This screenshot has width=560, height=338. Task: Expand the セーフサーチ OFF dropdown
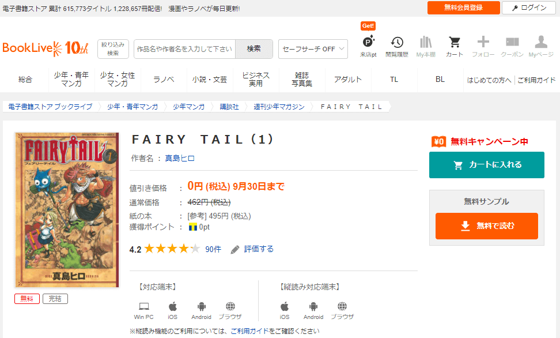point(313,49)
